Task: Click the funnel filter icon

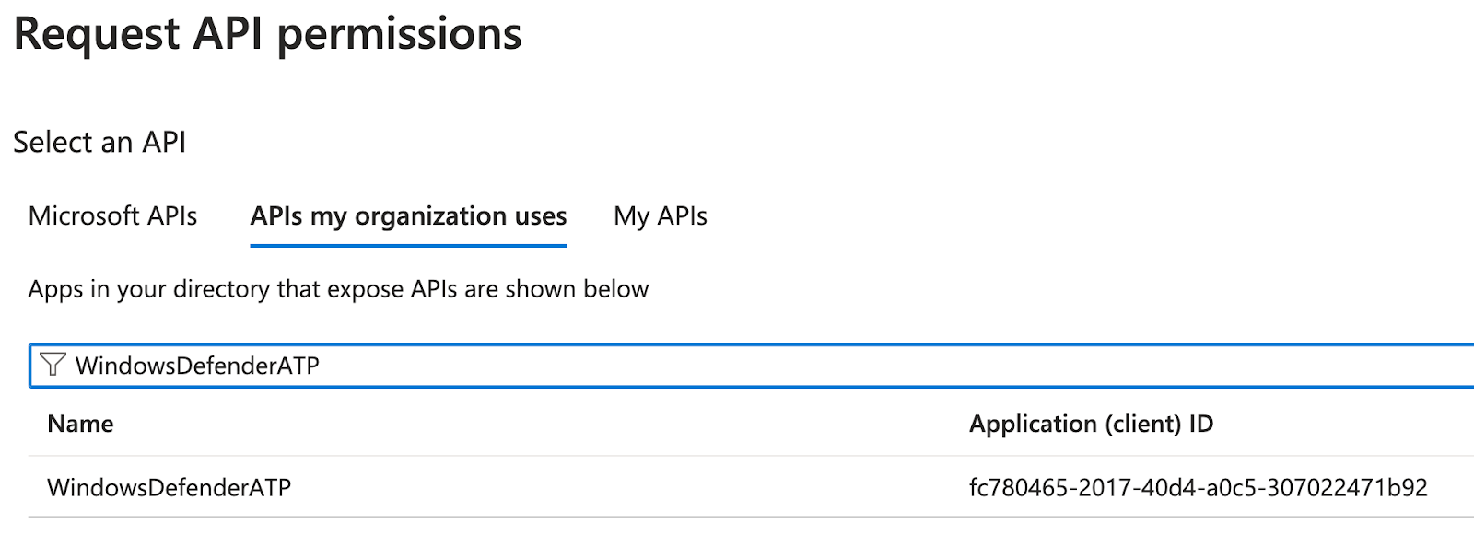Action: click(53, 365)
